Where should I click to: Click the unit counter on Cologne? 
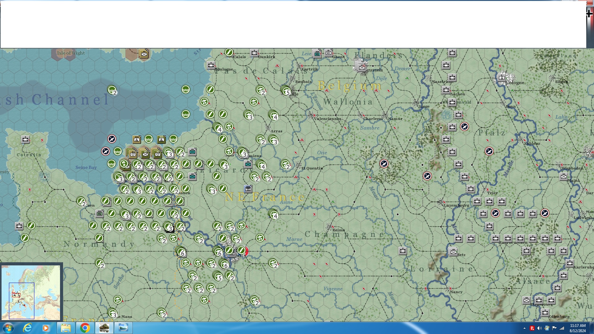click(502, 78)
